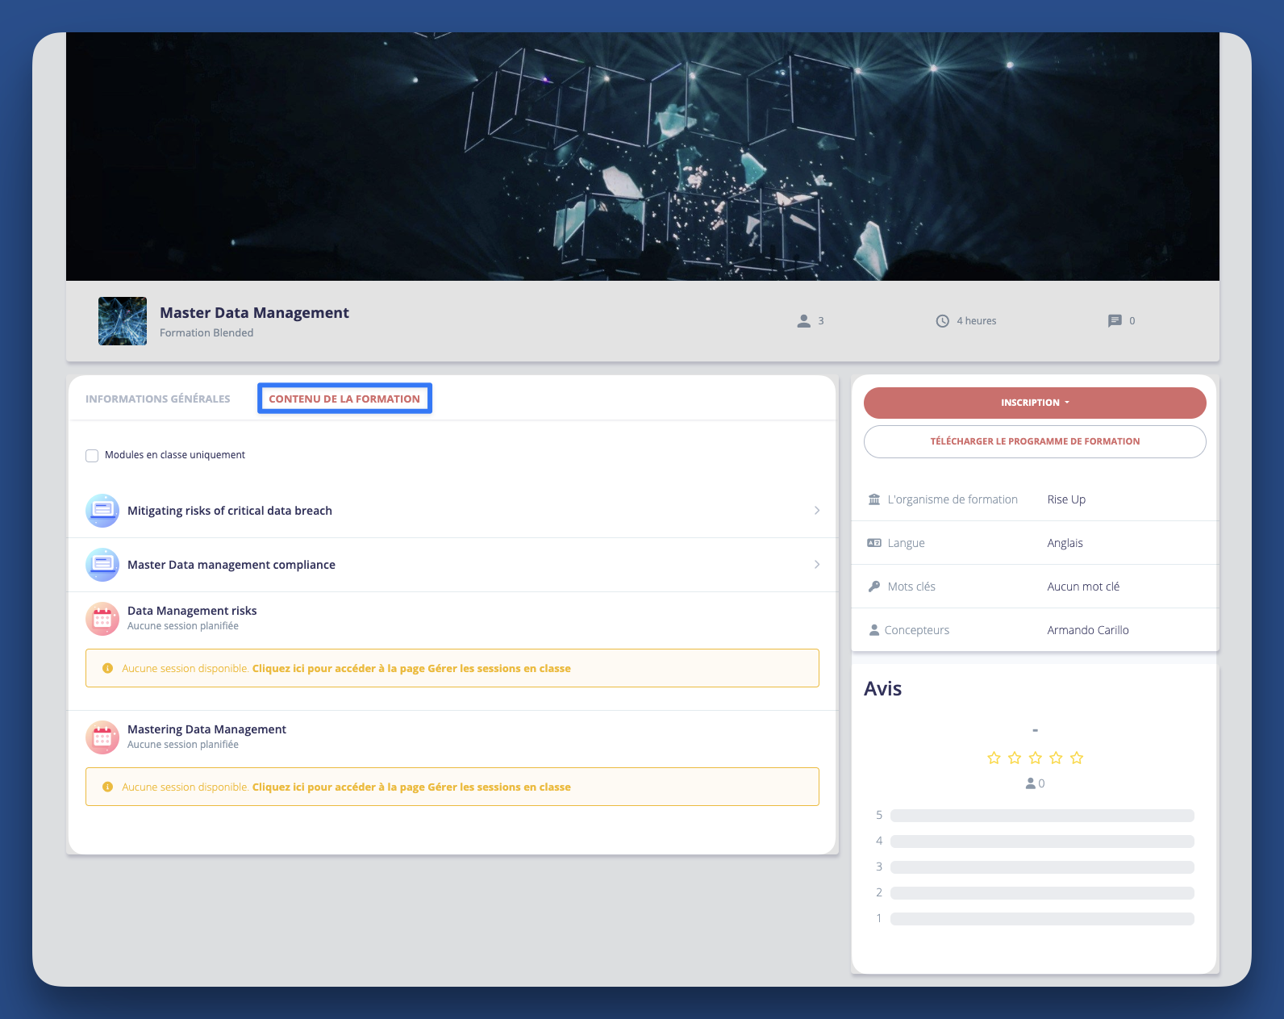The width and height of the screenshot is (1284, 1019).
Task: Open session management link under Data Management risks
Action: tap(411, 668)
